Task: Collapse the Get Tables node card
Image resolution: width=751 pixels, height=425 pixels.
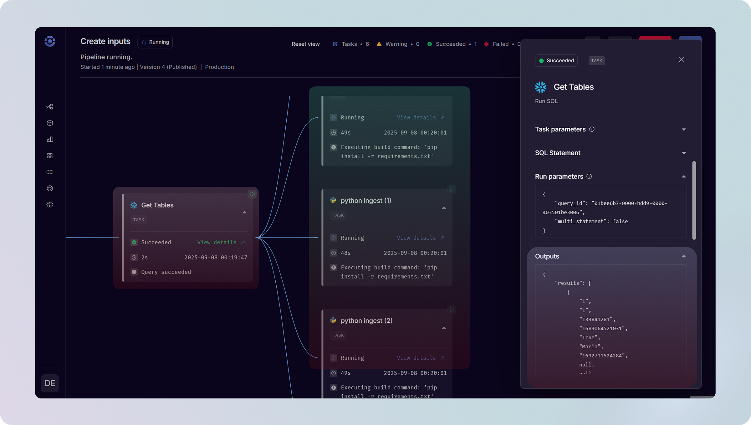Action: 244,212
